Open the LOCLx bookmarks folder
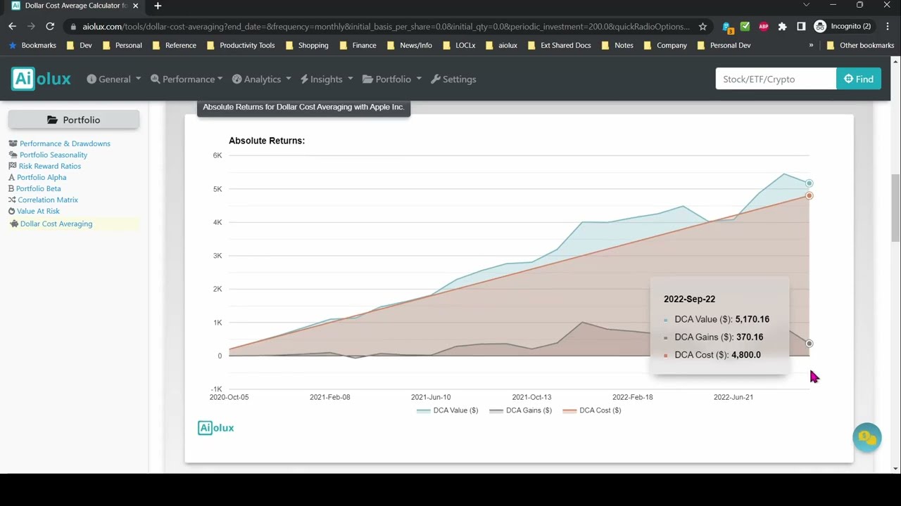 click(x=458, y=45)
